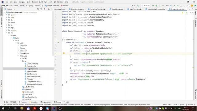Open Telegram from taskbar
Screen dimensions: 197x111
tap(47, 108)
